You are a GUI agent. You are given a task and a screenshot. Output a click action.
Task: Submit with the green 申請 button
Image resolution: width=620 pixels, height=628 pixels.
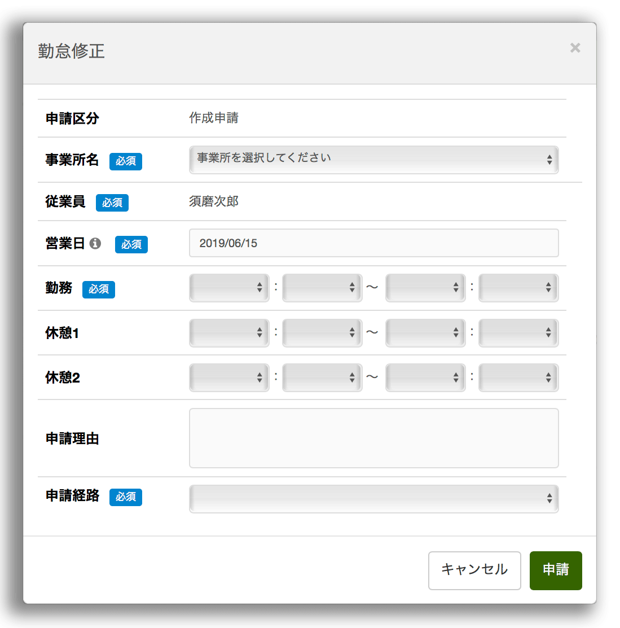[x=555, y=570]
